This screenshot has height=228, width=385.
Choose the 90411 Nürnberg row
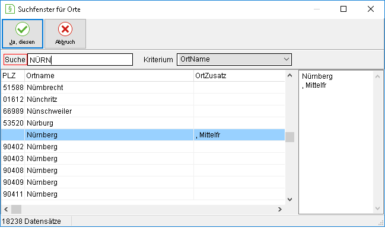tap(143, 194)
